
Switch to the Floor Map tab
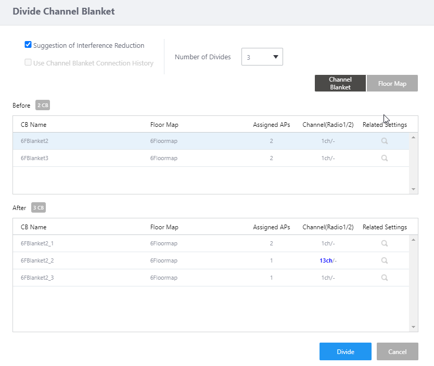pyautogui.click(x=392, y=83)
